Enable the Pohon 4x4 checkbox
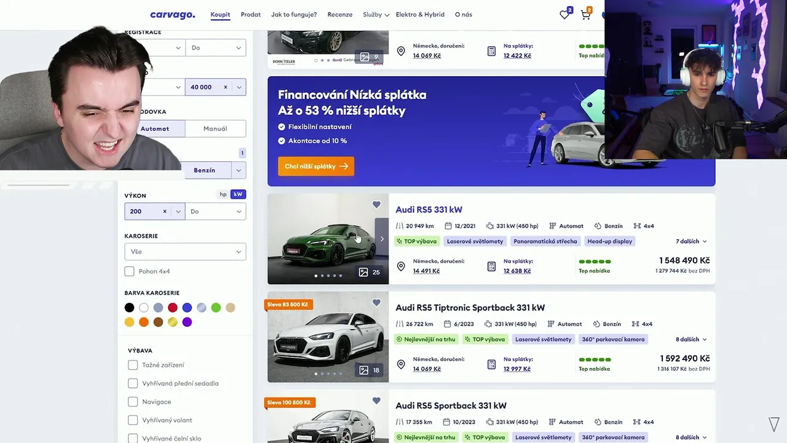The height and width of the screenshot is (443, 787). pyautogui.click(x=130, y=271)
